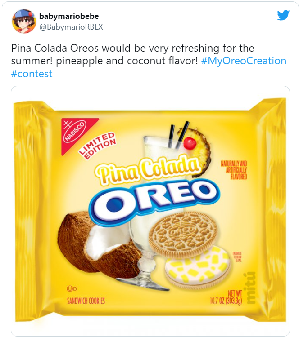Open babymariobebe's profile avatar
Screen dimensions: 299x341
24,21
